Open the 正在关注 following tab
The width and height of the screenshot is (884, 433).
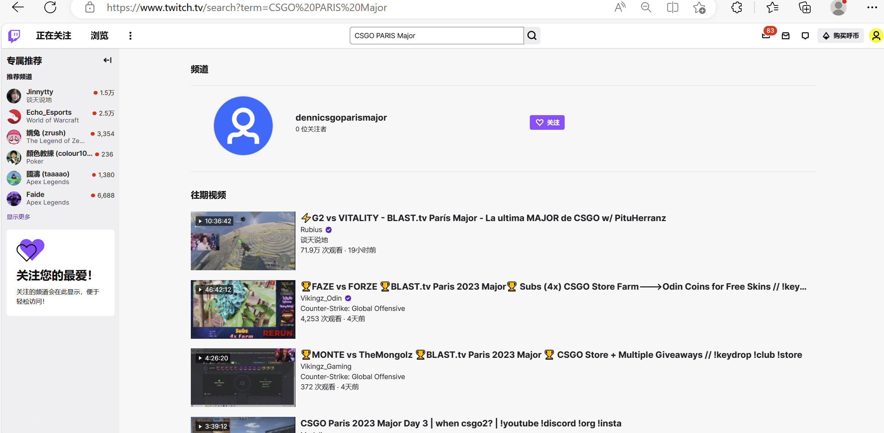54,36
